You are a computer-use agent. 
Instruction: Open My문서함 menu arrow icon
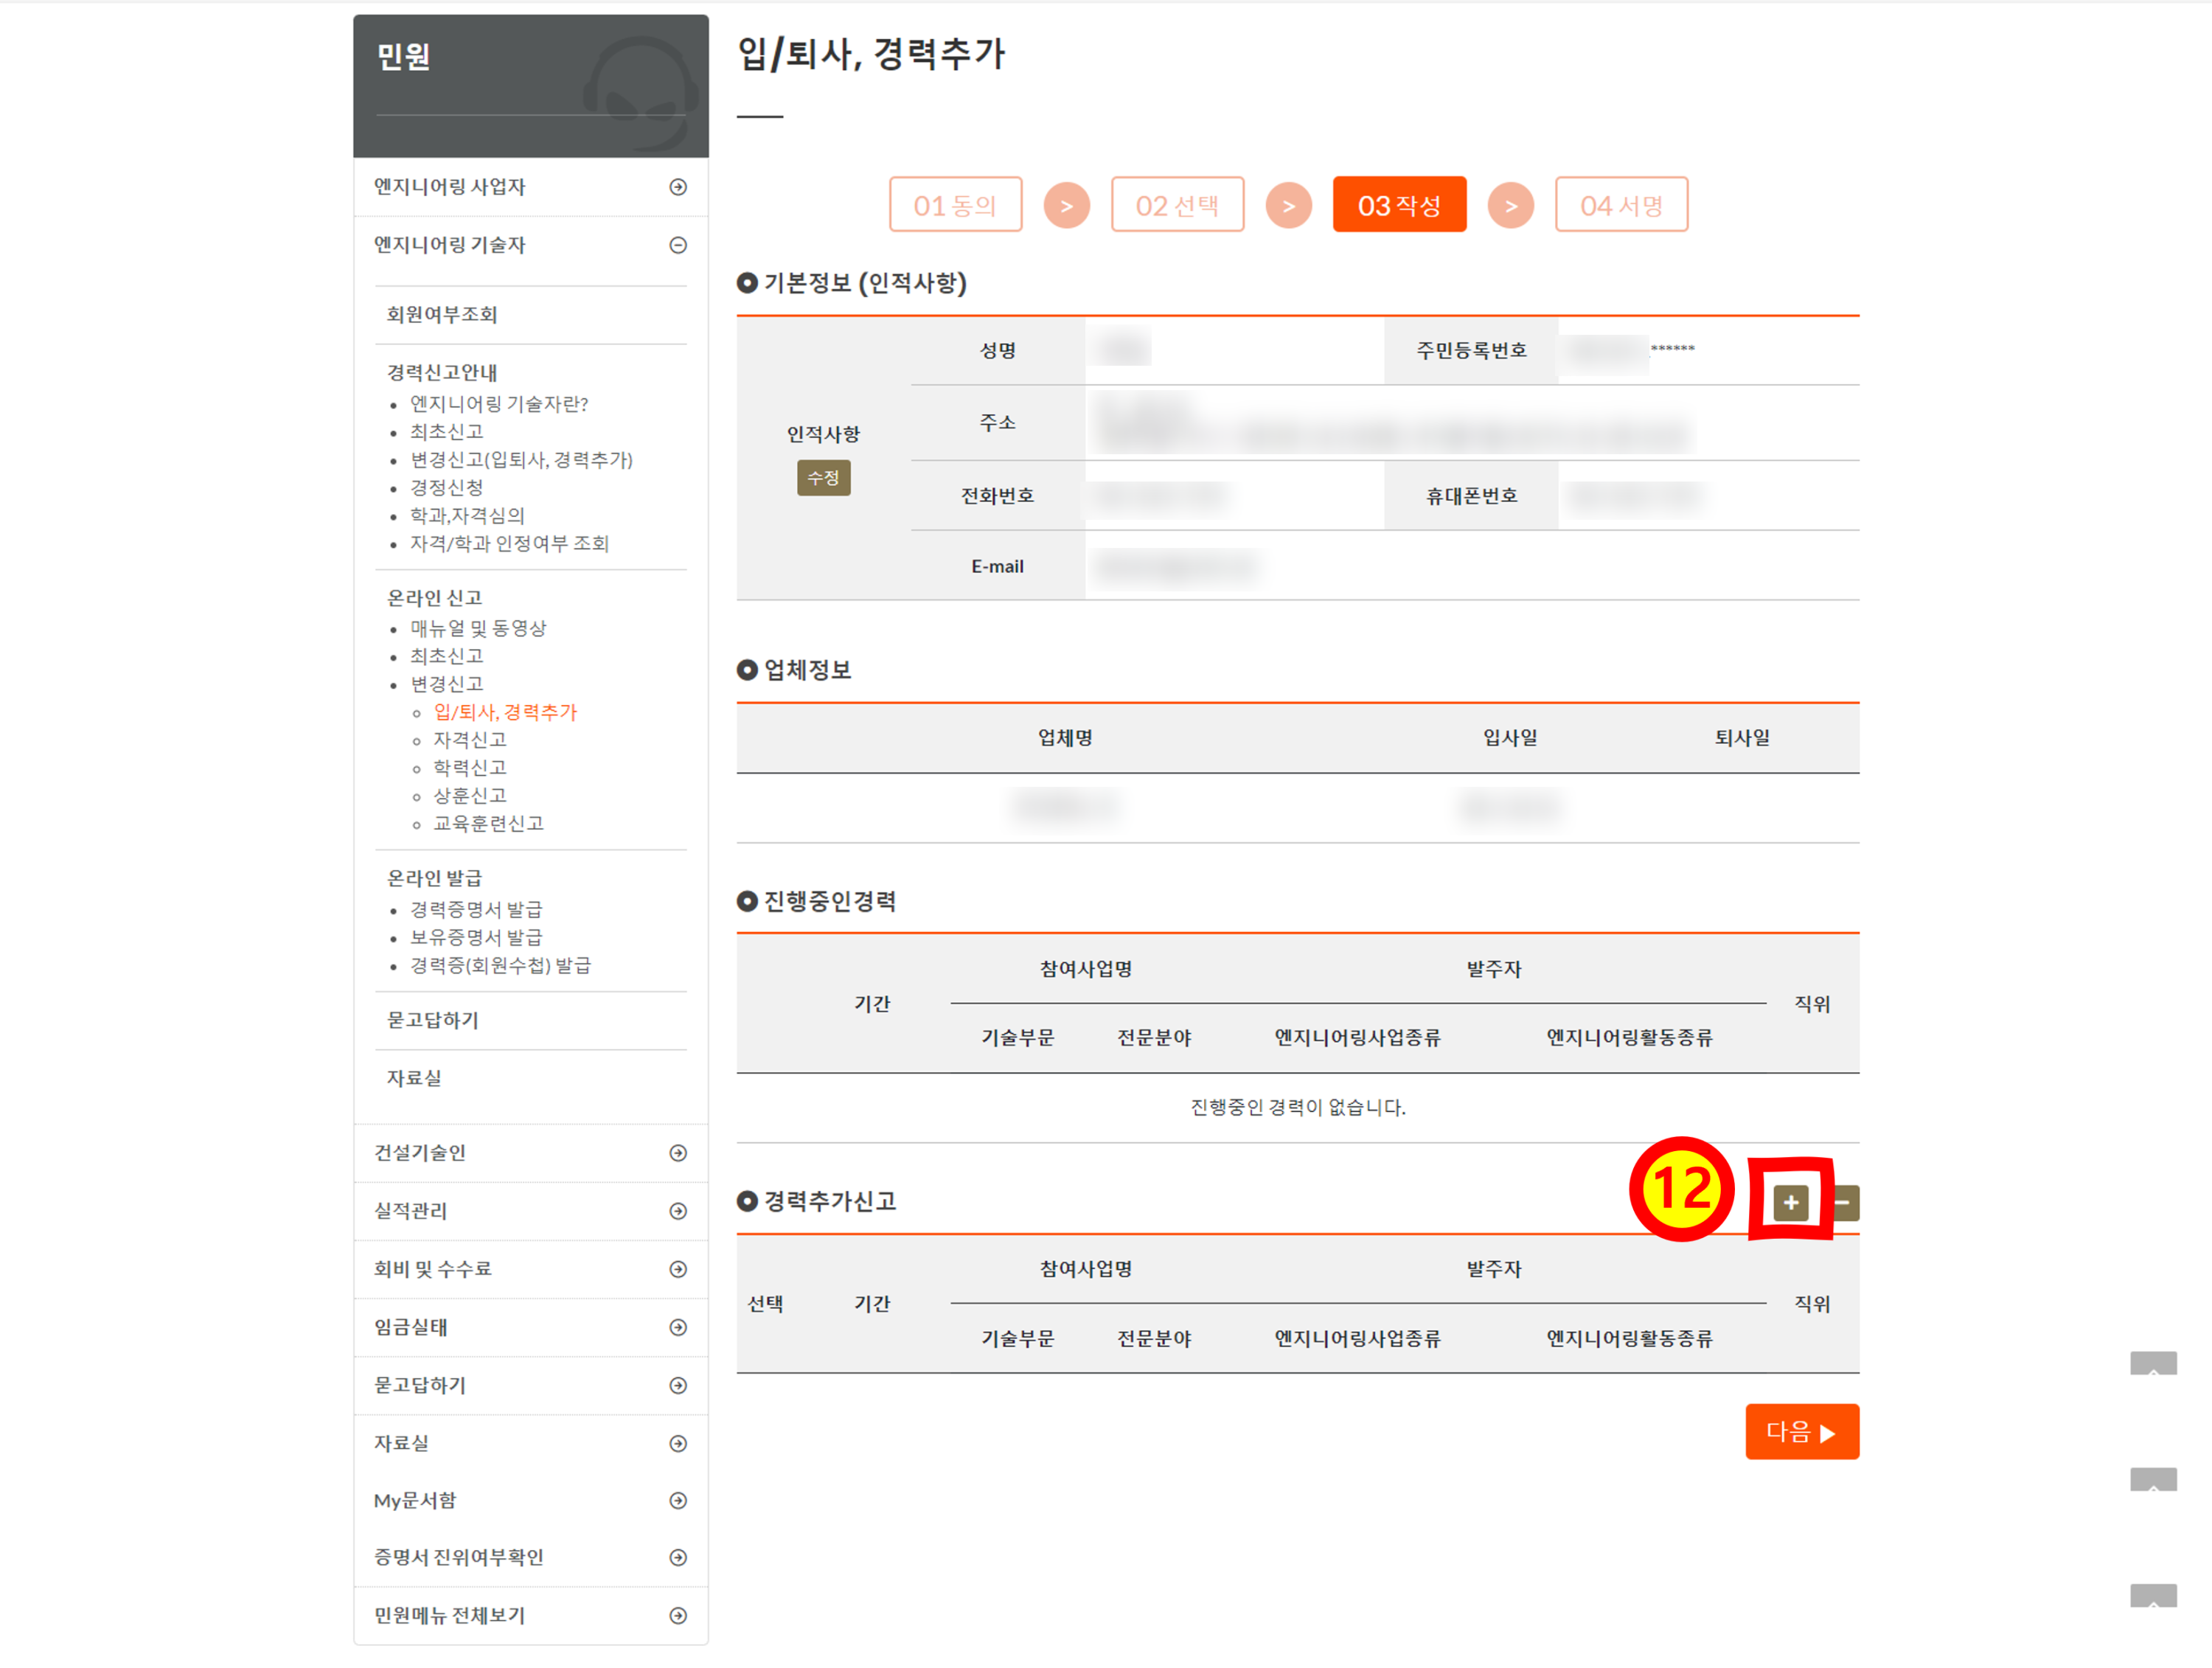[678, 1500]
